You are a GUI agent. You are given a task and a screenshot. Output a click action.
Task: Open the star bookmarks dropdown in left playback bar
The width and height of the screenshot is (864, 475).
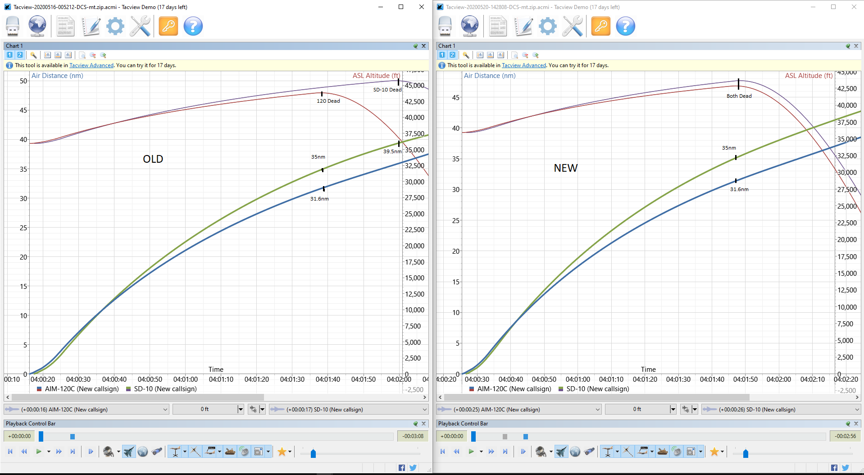[x=290, y=452]
